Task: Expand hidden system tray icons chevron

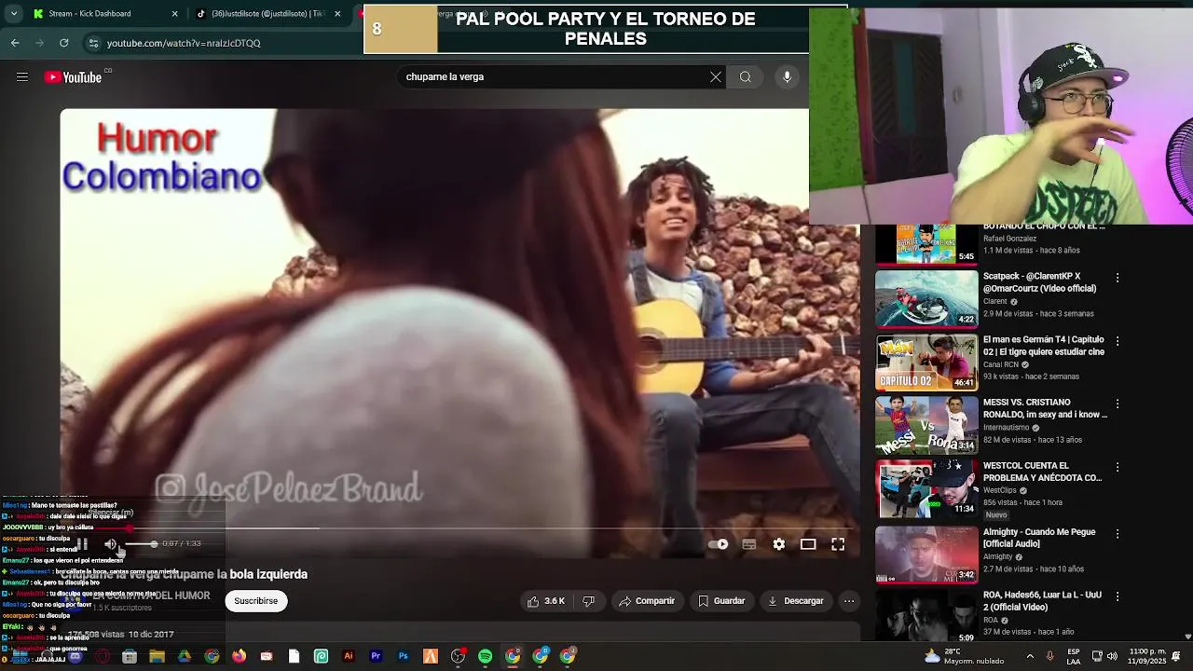Action: point(1030,656)
